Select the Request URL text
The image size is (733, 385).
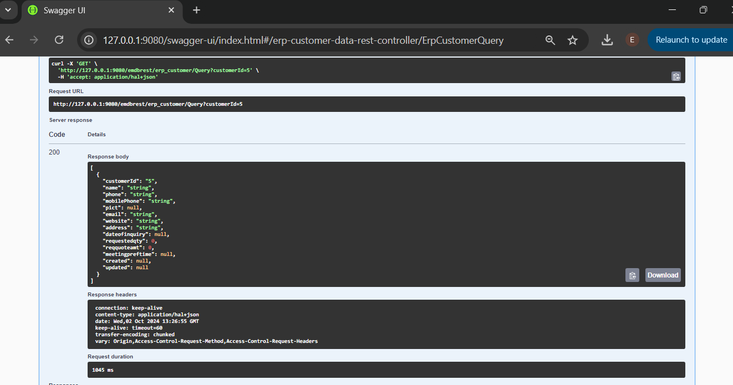point(148,104)
